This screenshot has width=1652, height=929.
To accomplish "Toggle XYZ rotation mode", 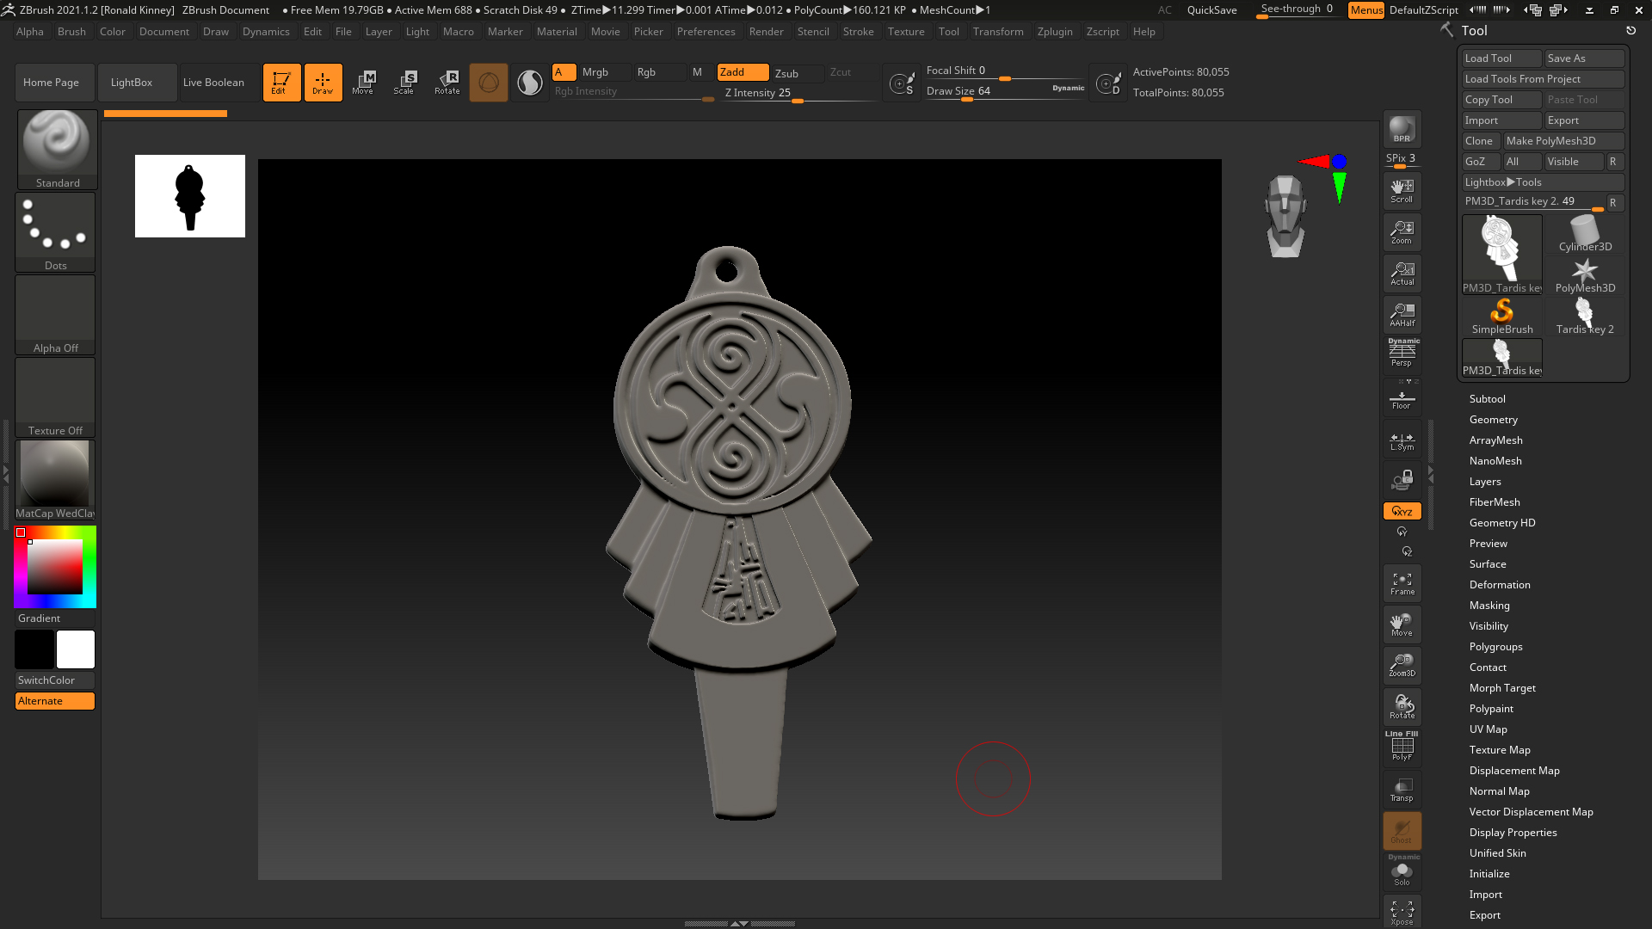I will (x=1402, y=511).
